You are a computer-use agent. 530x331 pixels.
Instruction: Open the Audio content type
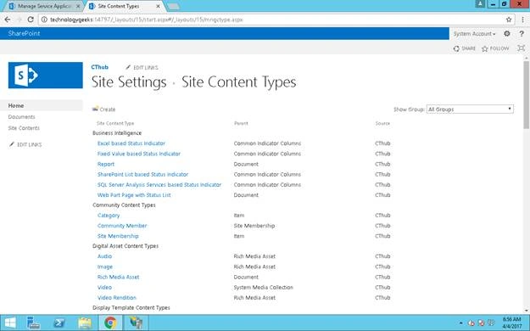pyautogui.click(x=104, y=256)
